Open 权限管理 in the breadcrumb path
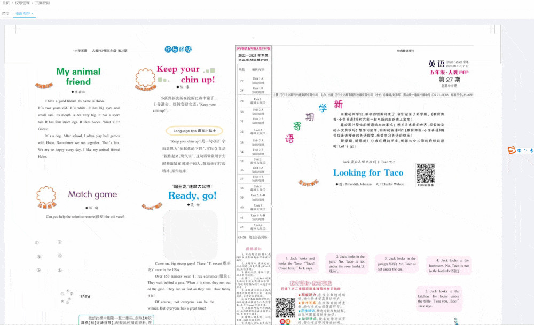 (22, 3)
